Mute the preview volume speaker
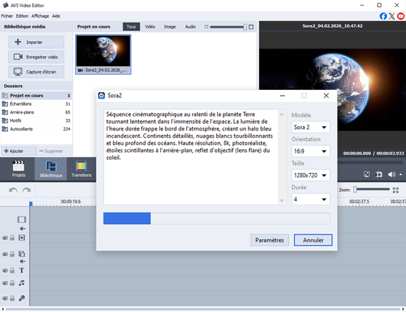The width and height of the screenshot is (406, 312). coord(391,174)
